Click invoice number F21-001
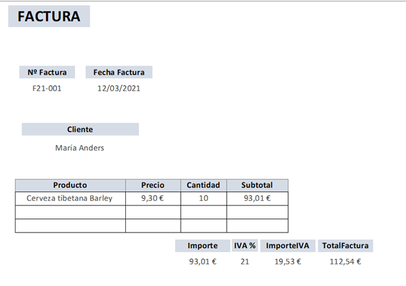 pyautogui.click(x=47, y=89)
